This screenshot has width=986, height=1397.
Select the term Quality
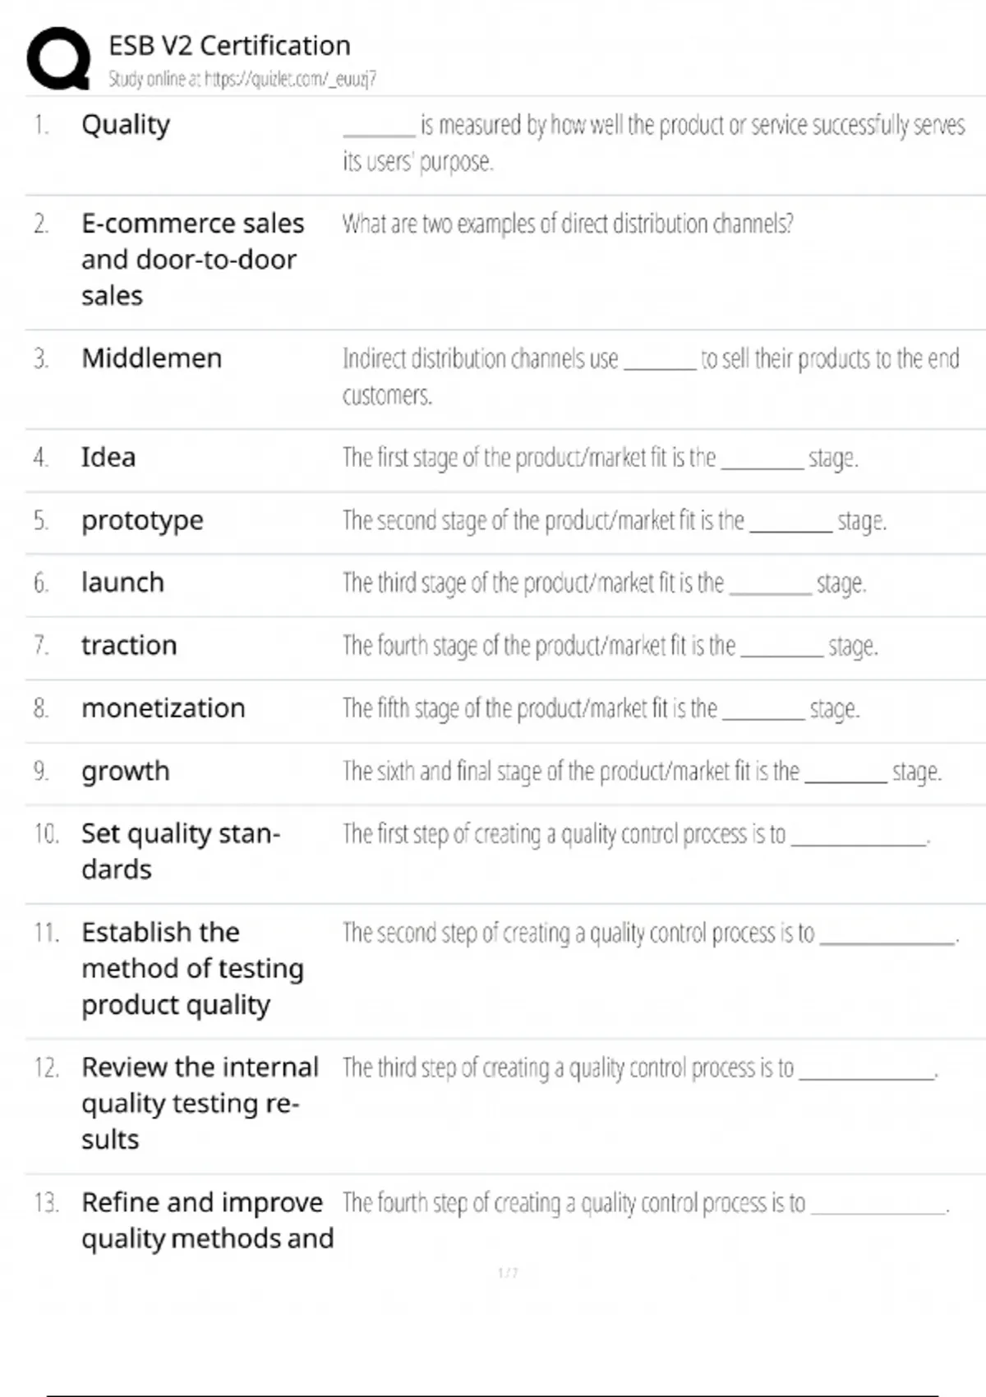126,125
